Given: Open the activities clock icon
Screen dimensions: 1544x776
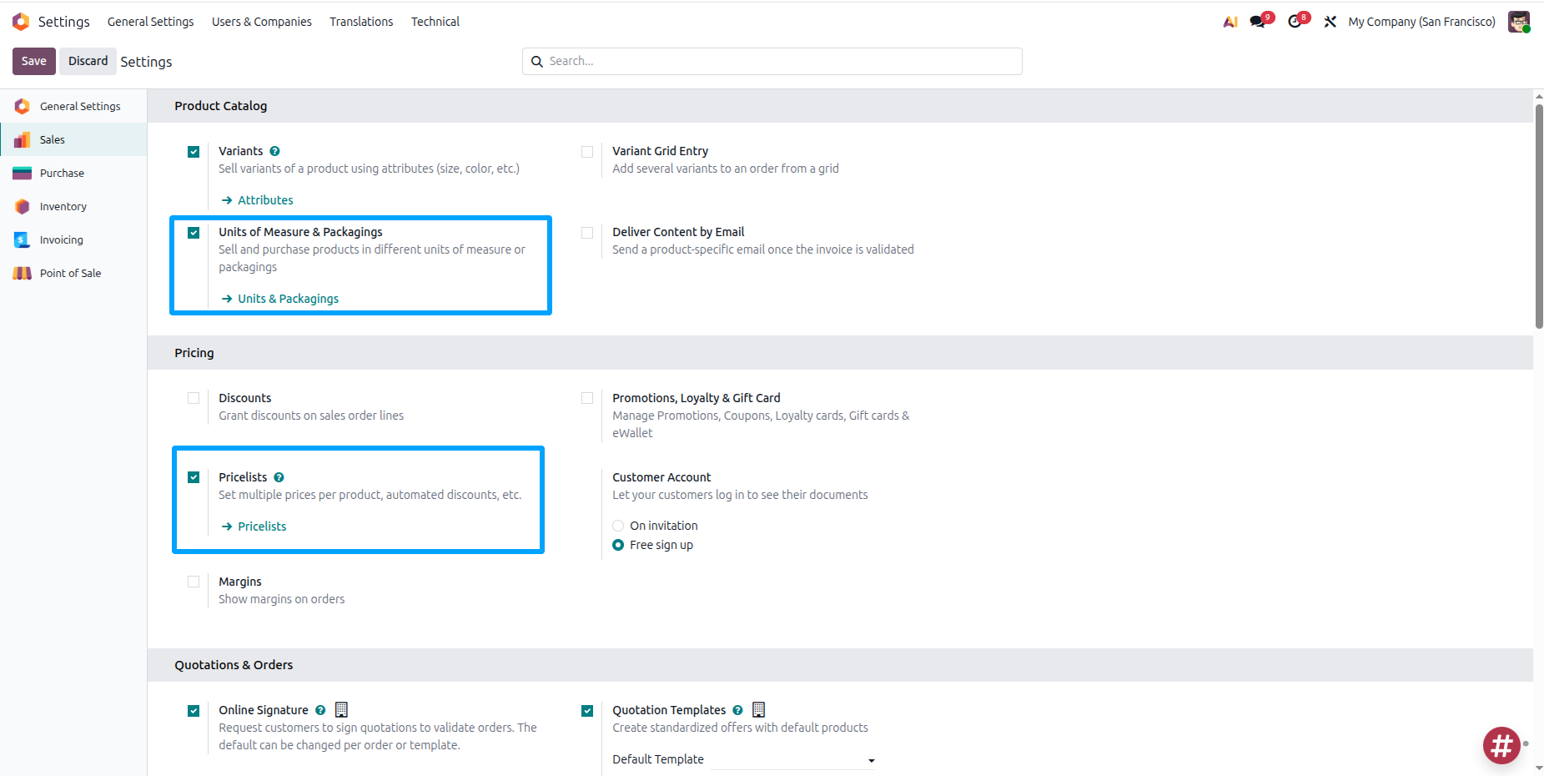Looking at the screenshot, I should 1294,22.
